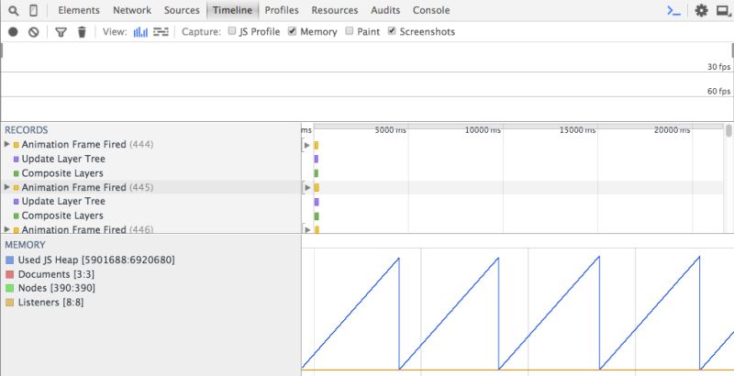Enable the JS Profile checkbox

tap(232, 31)
